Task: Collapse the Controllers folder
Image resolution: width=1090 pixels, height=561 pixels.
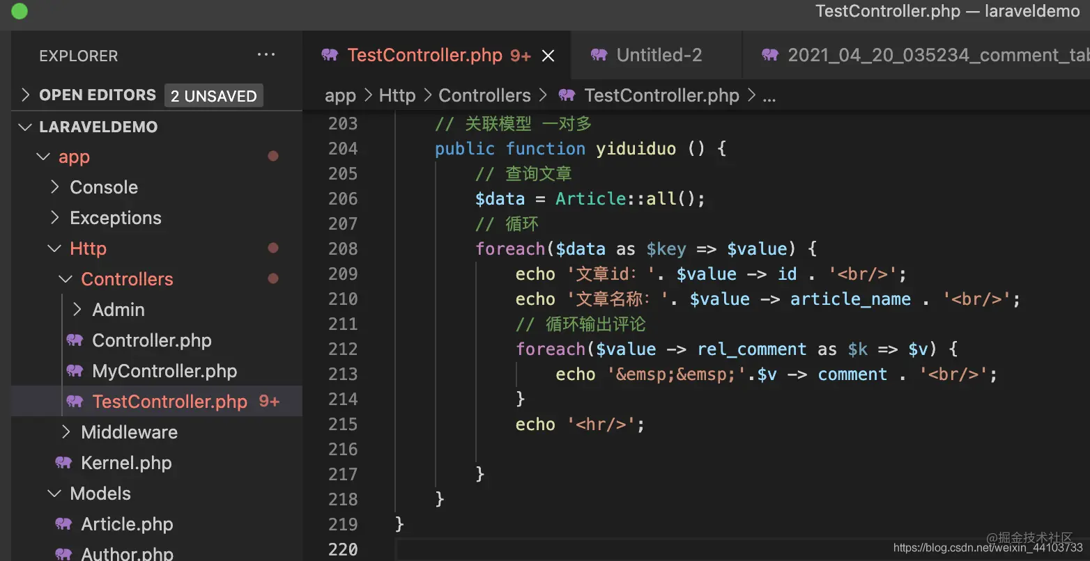Action: tap(66, 279)
